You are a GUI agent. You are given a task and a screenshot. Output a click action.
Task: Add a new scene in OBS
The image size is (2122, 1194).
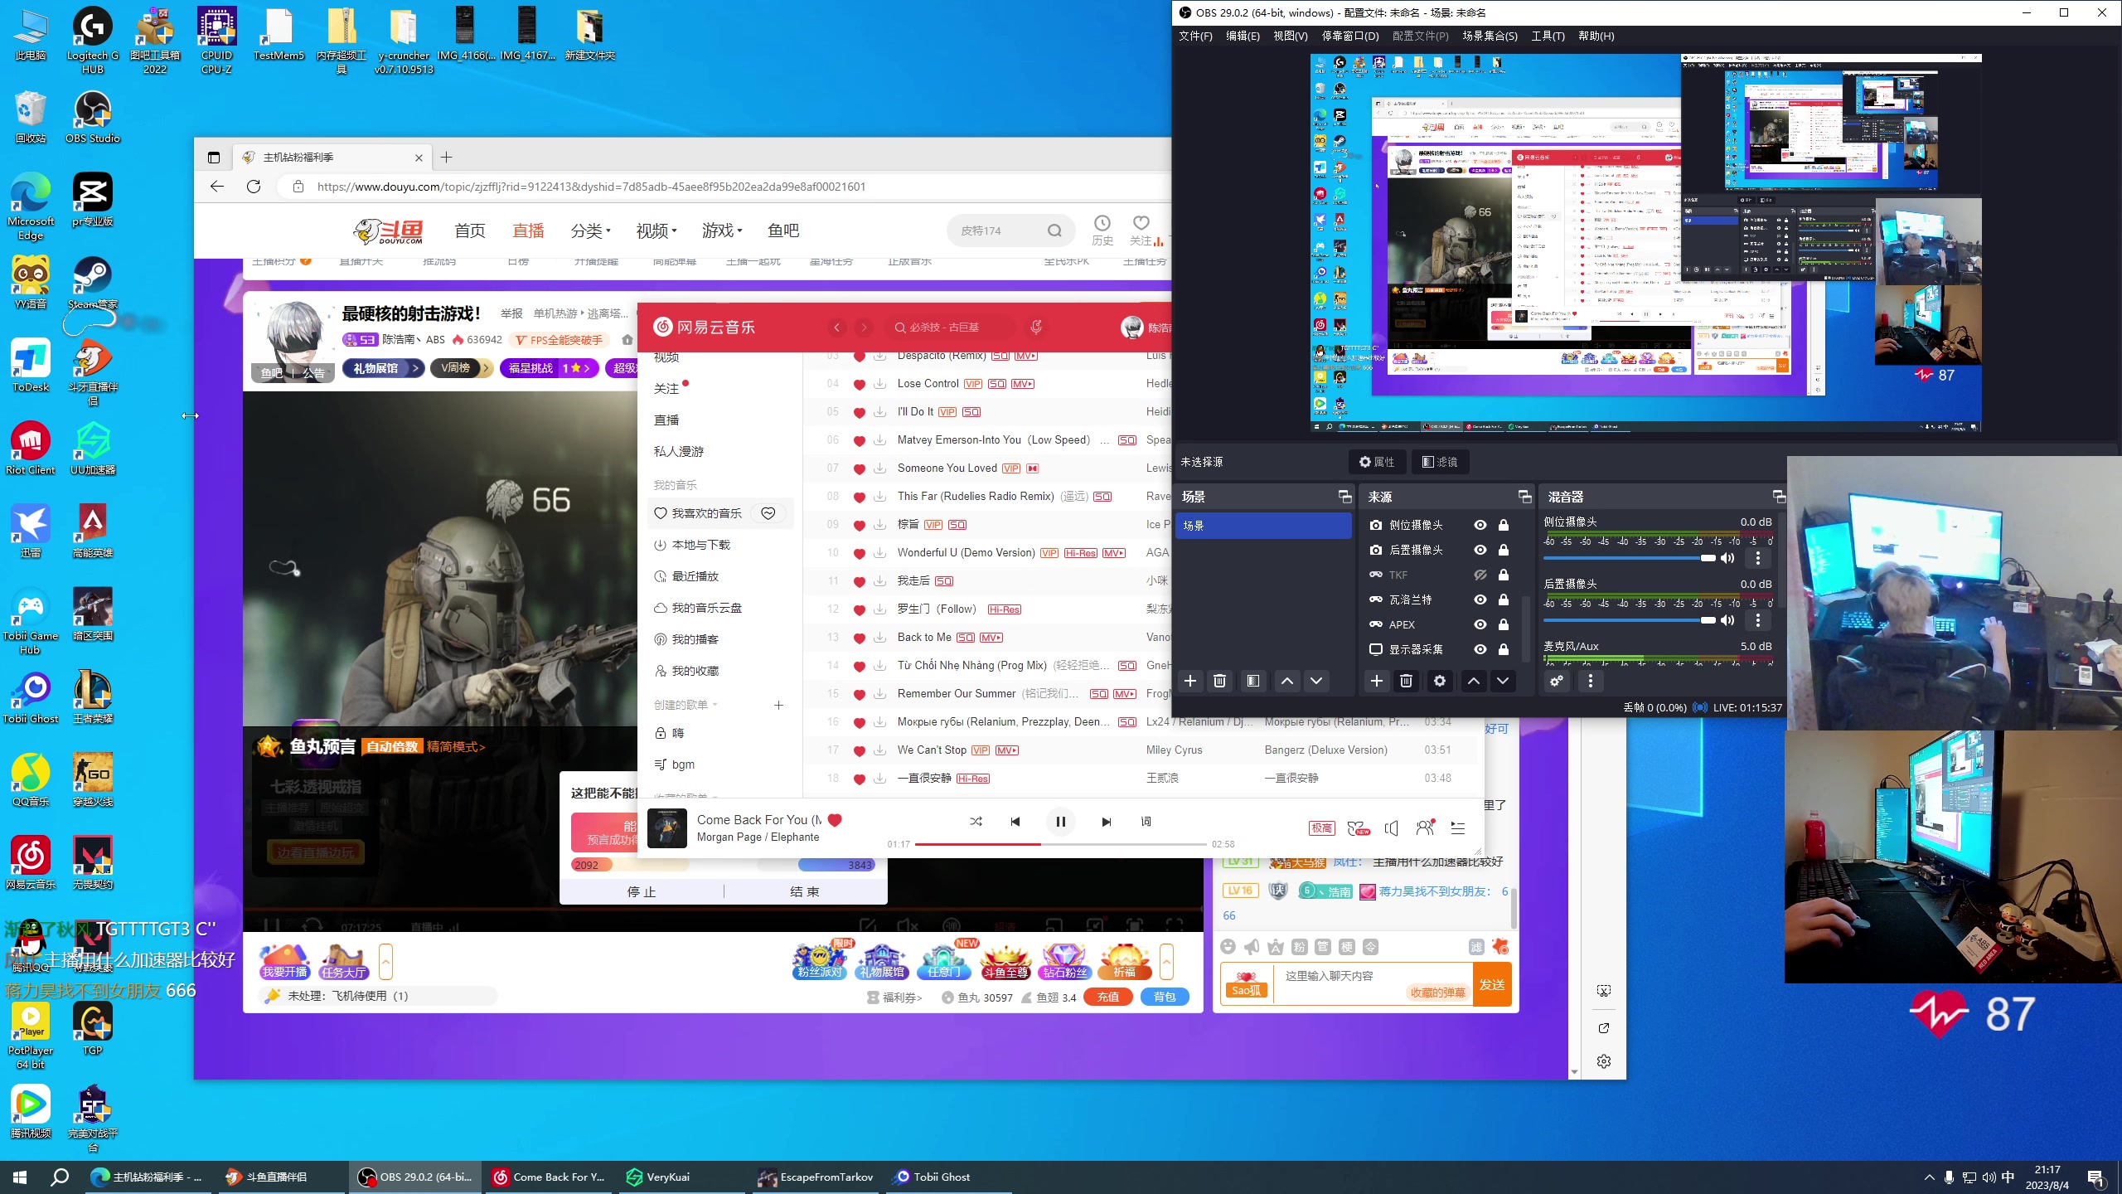(1190, 681)
